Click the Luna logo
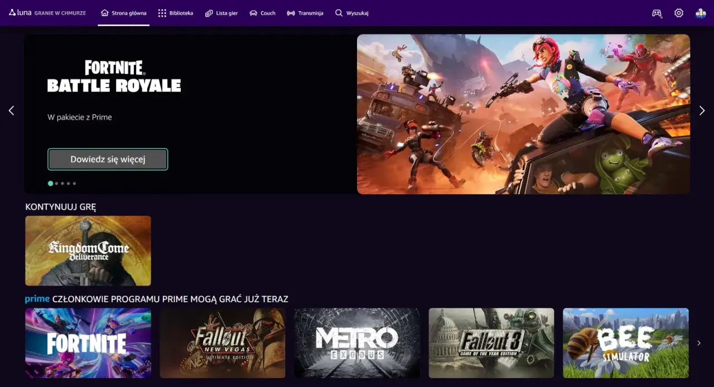The height and width of the screenshot is (387, 714). point(20,12)
